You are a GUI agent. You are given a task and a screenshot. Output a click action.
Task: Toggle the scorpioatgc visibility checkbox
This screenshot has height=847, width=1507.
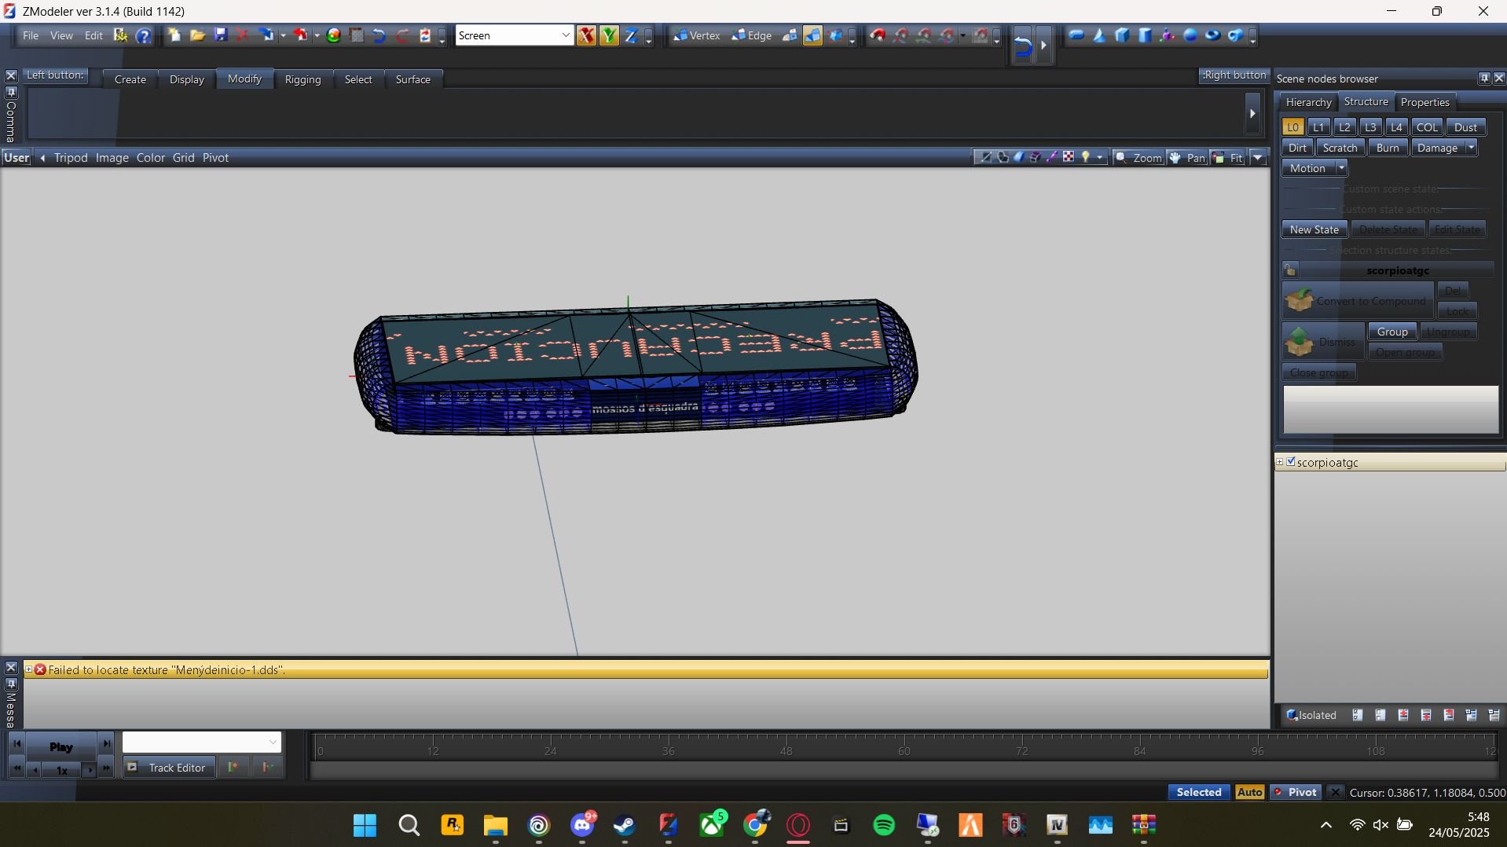point(1291,462)
